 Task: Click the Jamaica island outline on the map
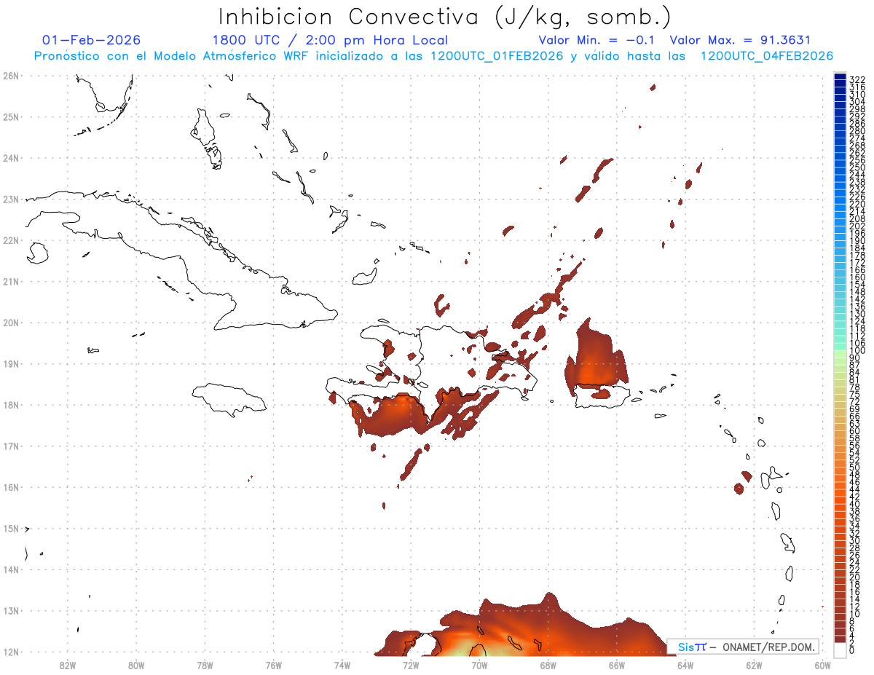click(x=229, y=399)
